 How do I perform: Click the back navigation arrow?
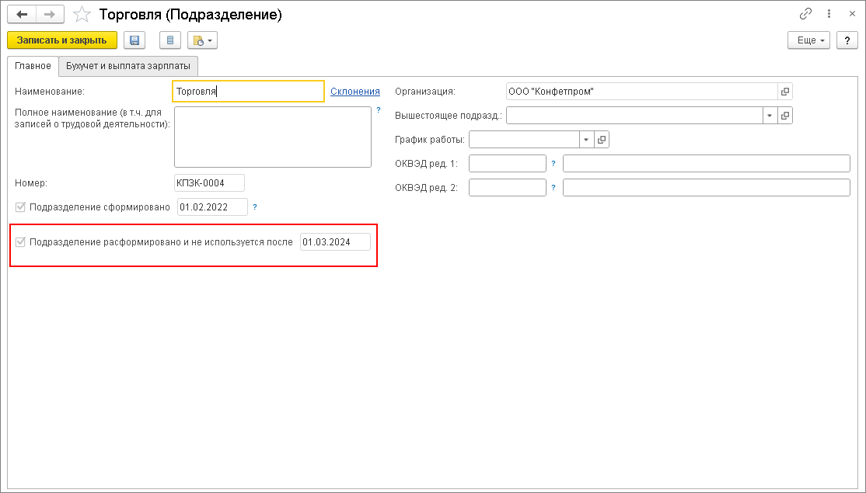coord(22,15)
